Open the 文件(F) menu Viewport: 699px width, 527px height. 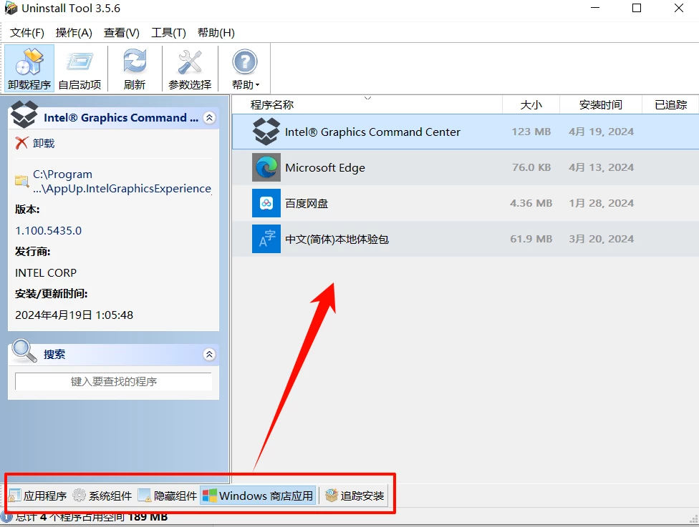click(27, 32)
